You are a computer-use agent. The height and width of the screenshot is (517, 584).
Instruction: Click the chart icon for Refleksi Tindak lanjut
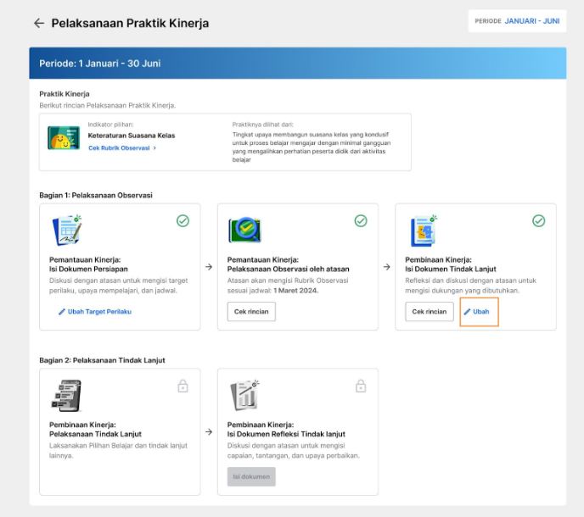click(244, 395)
